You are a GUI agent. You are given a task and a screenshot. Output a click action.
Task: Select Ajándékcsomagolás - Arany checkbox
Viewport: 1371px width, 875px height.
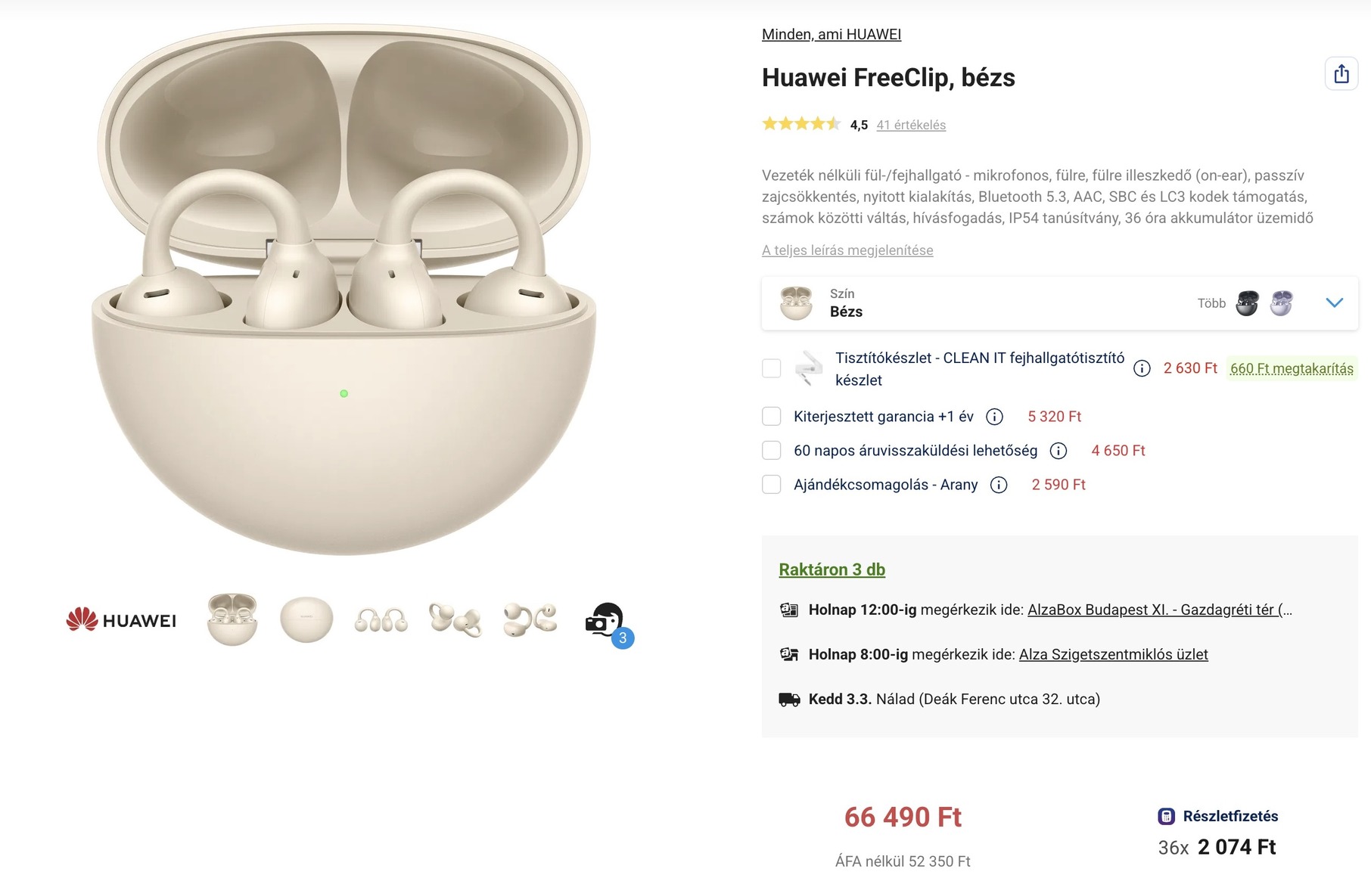[771, 485]
